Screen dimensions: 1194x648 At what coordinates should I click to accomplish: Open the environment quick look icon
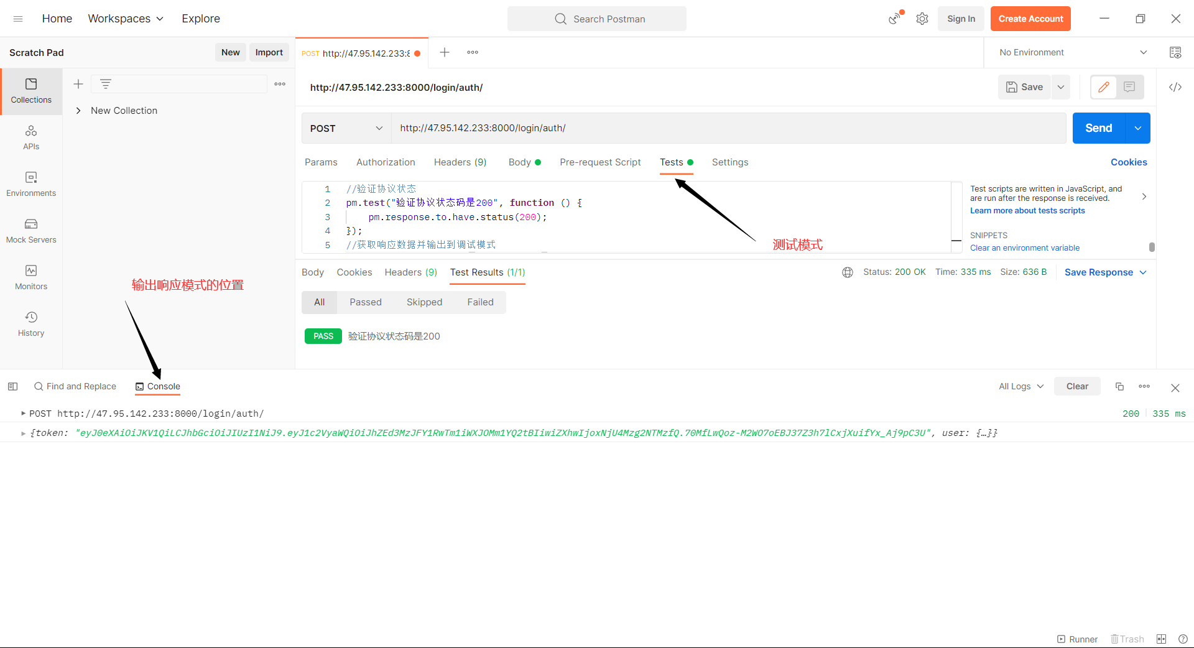[1175, 52]
